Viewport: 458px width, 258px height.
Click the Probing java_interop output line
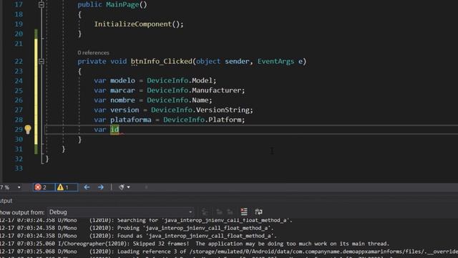coord(137,228)
